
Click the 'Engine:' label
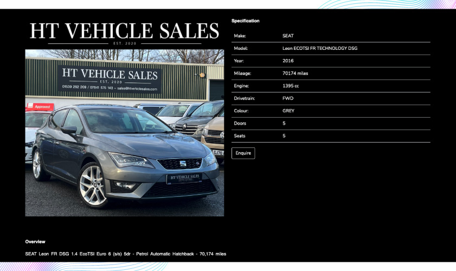241,86
